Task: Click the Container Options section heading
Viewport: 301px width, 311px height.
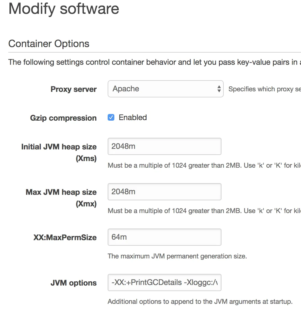Action: tap(49, 44)
